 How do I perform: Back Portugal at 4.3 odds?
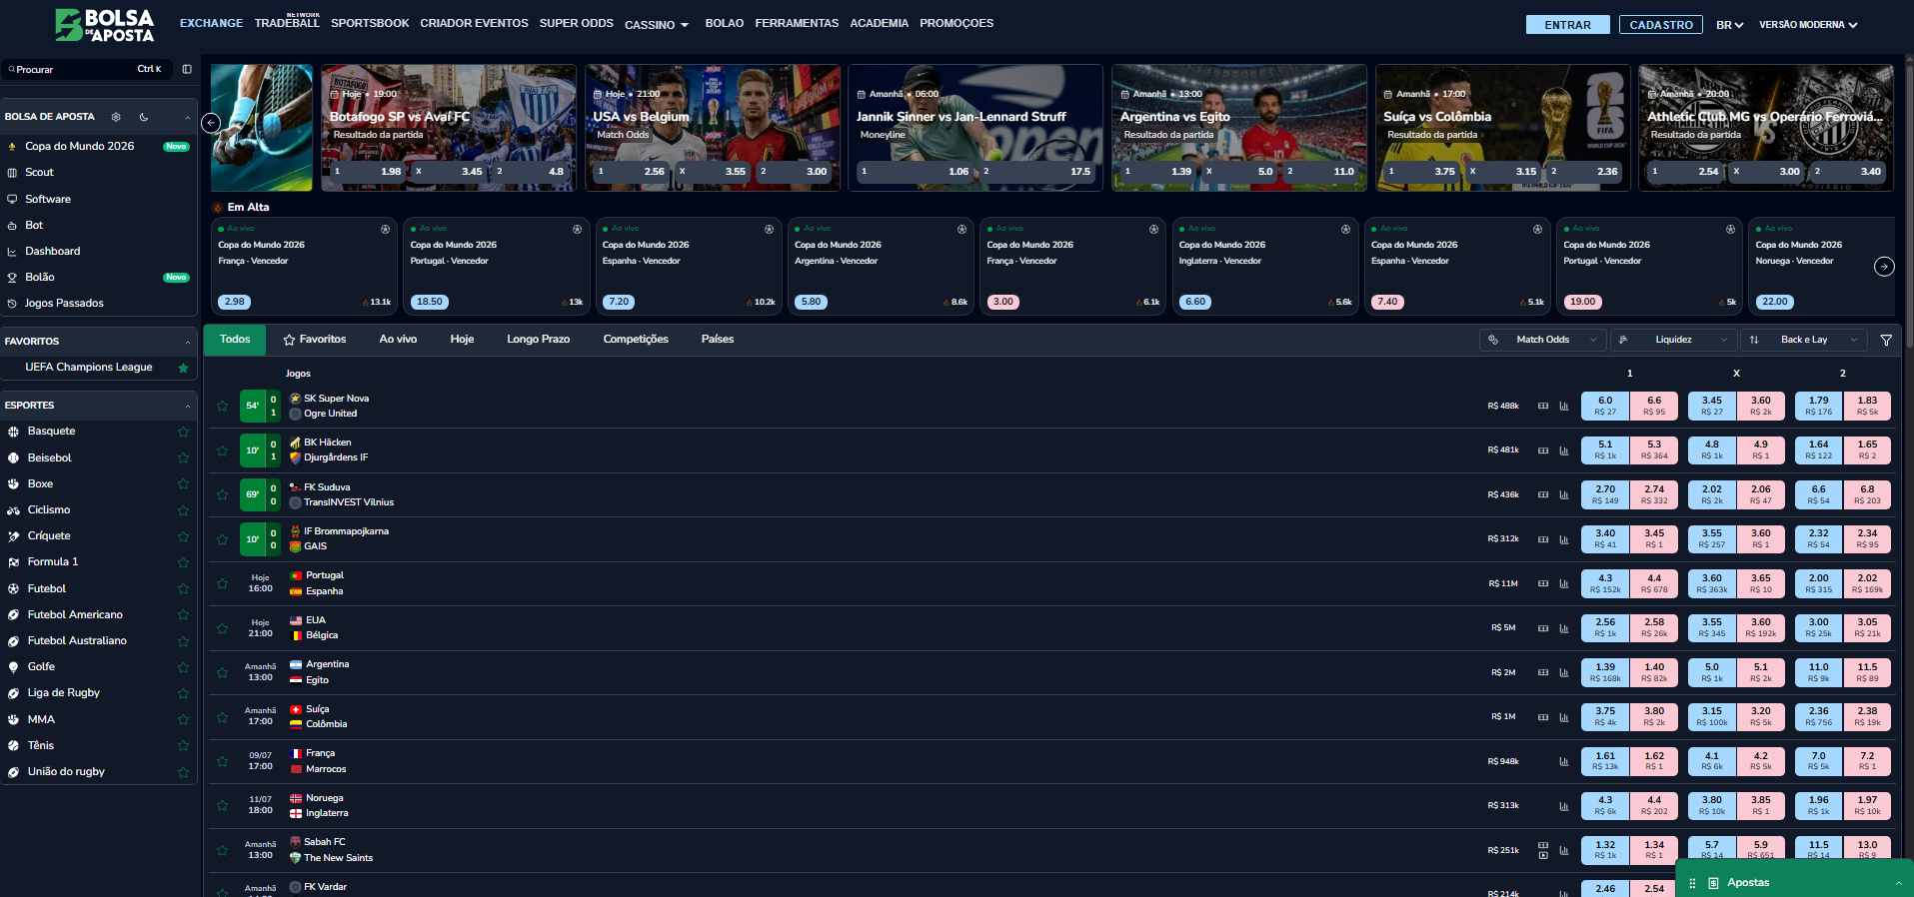click(1605, 583)
